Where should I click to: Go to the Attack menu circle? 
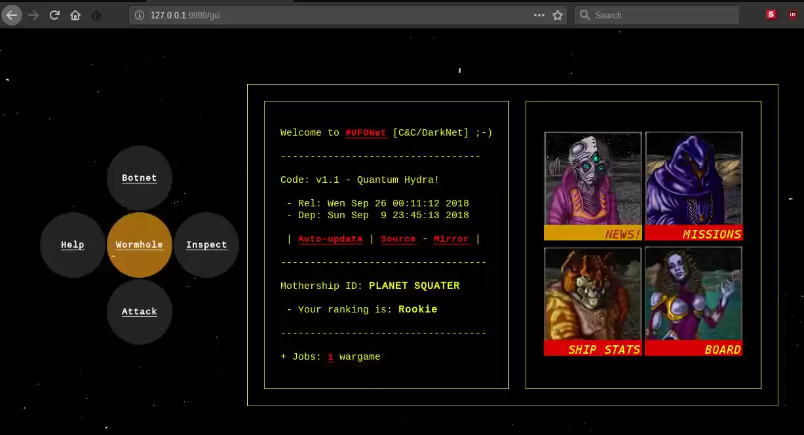[140, 312]
